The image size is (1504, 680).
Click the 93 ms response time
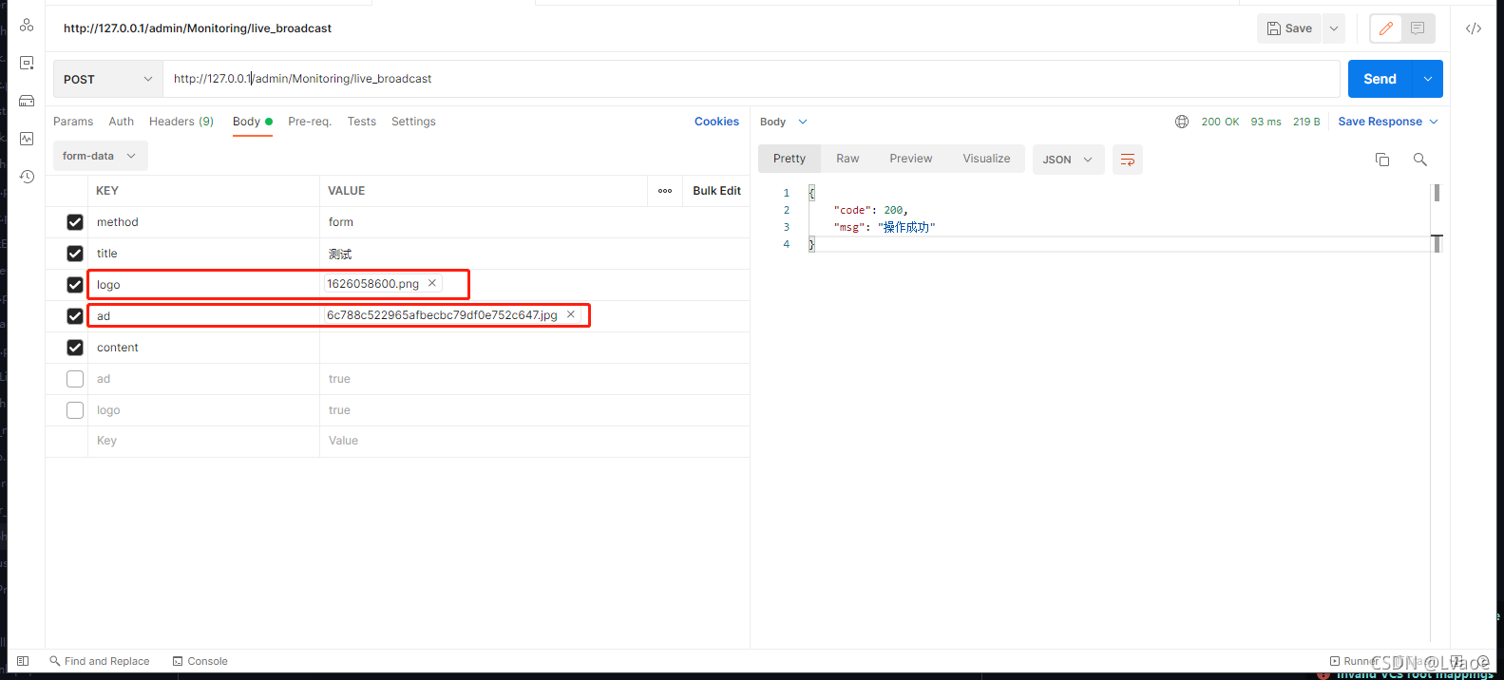coord(1266,122)
